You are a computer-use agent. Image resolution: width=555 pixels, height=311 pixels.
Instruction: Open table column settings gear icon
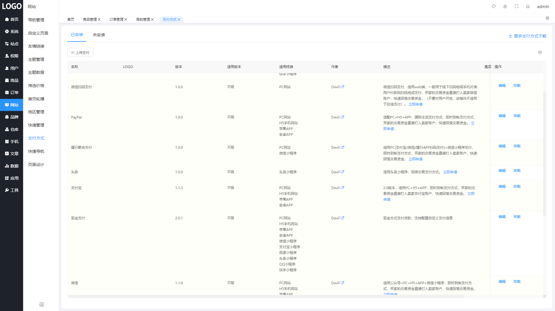540,52
